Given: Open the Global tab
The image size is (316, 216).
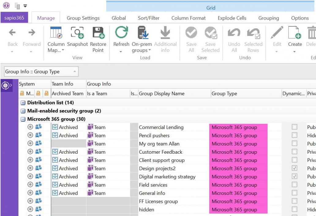Looking at the screenshot, I should 119,18.
